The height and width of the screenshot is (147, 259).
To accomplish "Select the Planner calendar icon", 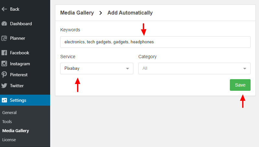I will tap(4, 38).
